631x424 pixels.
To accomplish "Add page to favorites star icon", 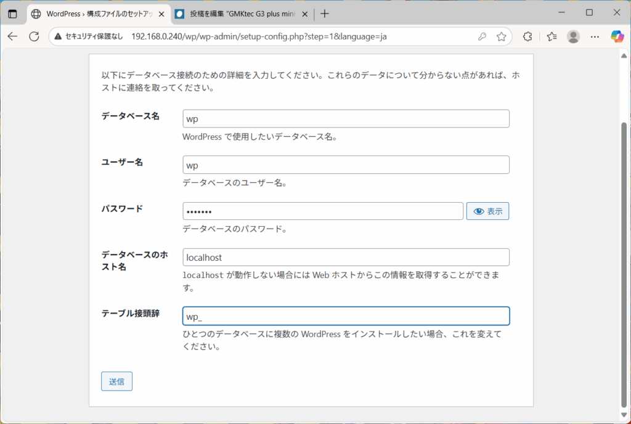I will pos(501,36).
